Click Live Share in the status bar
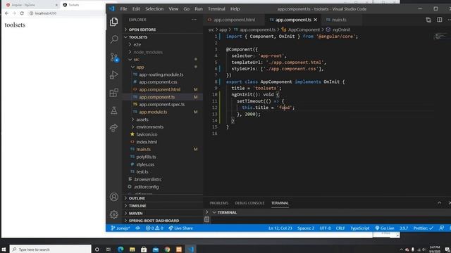The height and width of the screenshot is (253, 451). coord(180,228)
